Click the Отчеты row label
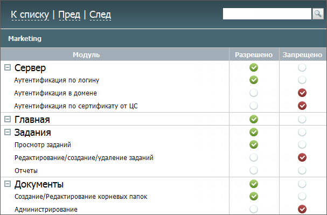 (x=26, y=171)
